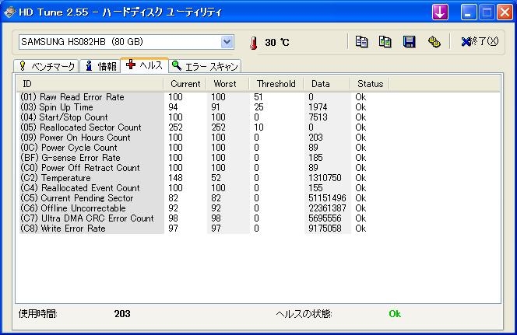The height and width of the screenshot is (335, 517).
Task: Click the copy text to clipboard icon
Action: [361, 42]
